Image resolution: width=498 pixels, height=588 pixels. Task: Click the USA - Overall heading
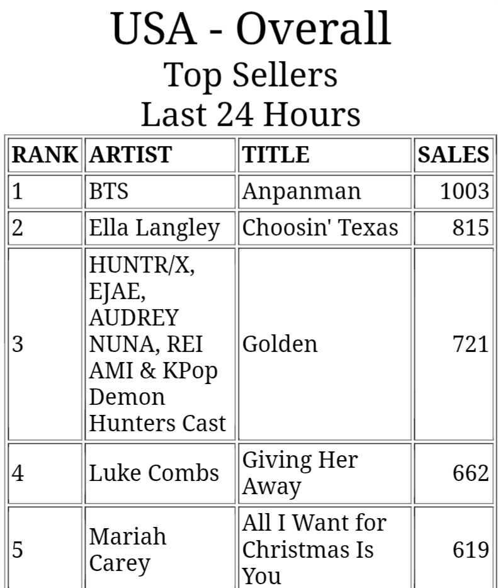tap(251, 28)
